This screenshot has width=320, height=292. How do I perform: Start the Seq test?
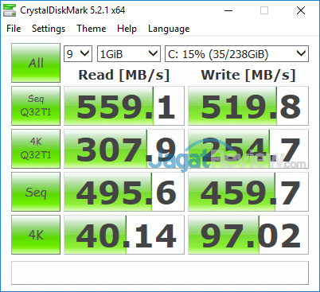(36, 192)
